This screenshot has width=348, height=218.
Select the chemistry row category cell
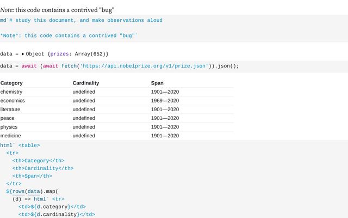11,92
